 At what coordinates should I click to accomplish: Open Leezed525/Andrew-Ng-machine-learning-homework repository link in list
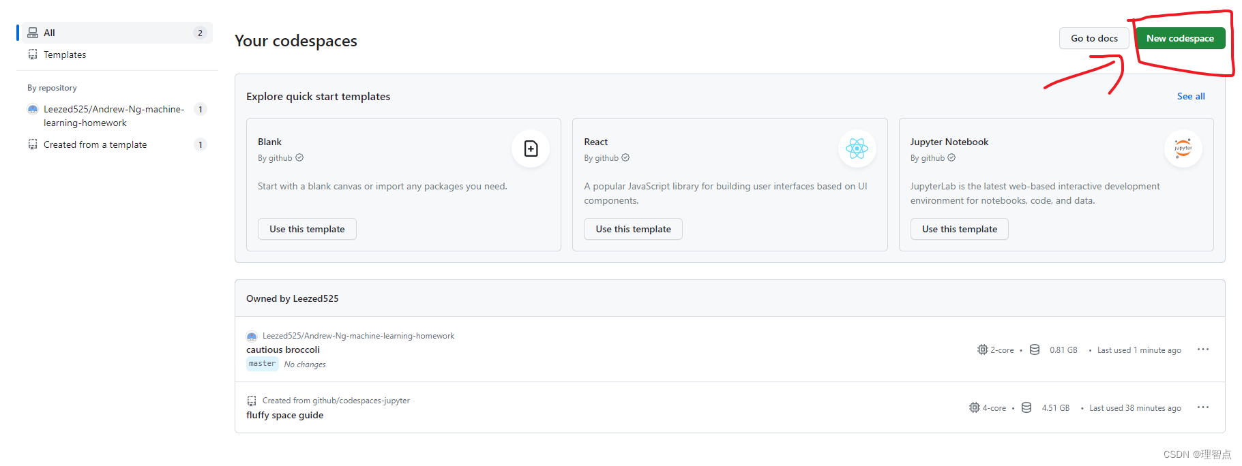point(358,336)
